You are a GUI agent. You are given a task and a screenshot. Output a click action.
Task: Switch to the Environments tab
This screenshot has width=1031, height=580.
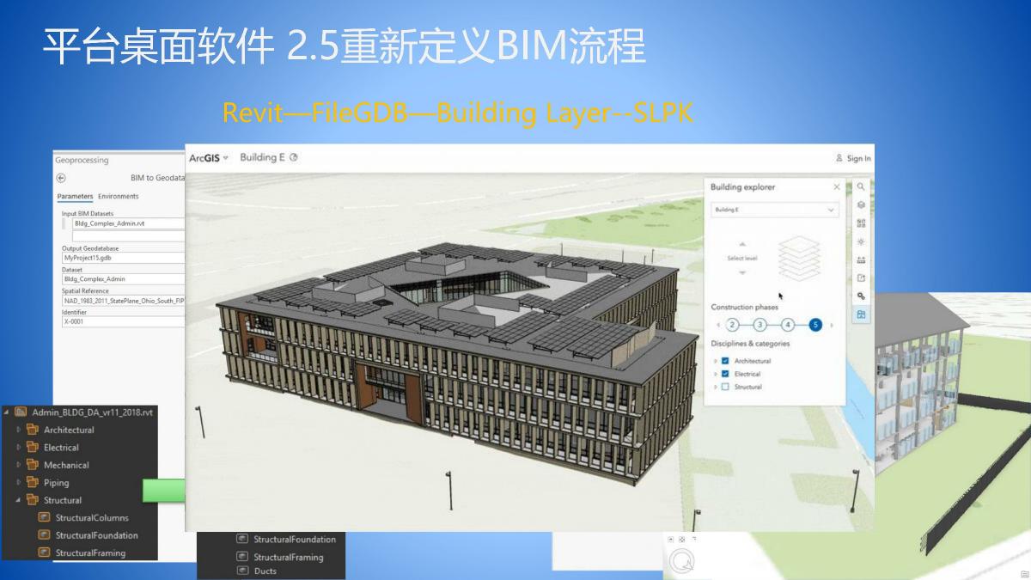pos(118,196)
